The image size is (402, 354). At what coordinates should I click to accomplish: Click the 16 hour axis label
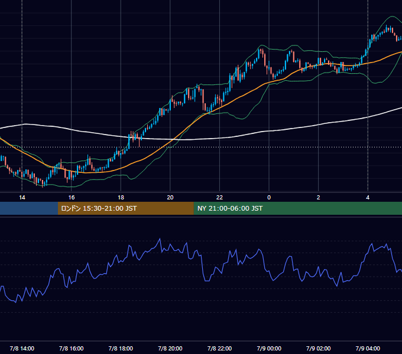(72, 198)
